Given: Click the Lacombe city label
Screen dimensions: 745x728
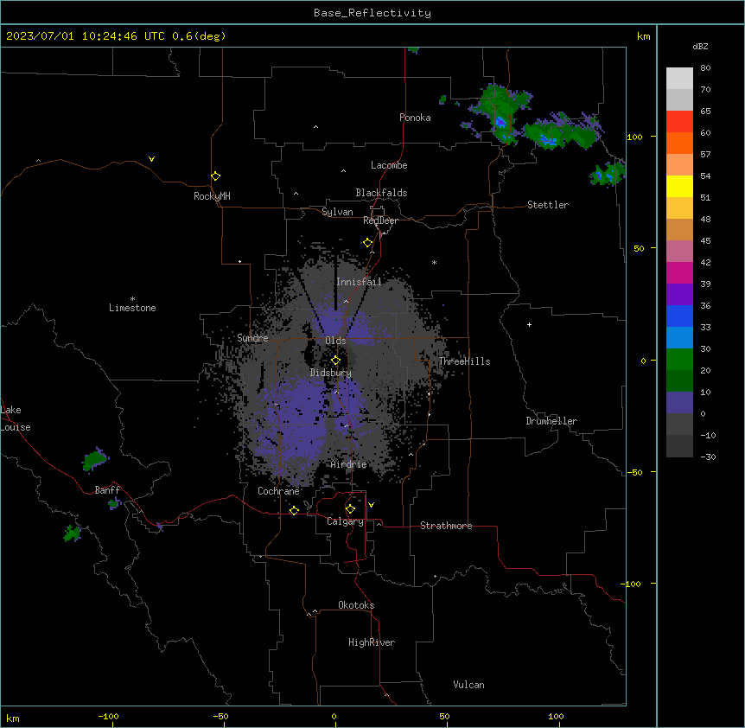Looking at the screenshot, I should pyautogui.click(x=389, y=165).
